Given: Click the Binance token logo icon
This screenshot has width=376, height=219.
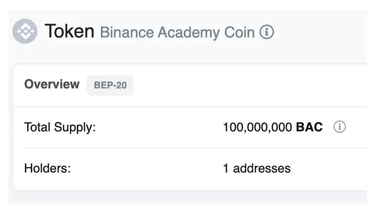Looking at the screenshot, I should (x=25, y=31).
